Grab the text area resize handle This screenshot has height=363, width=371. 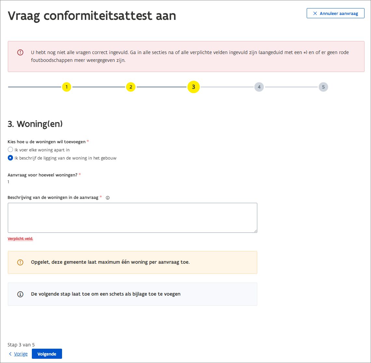(255, 230)
